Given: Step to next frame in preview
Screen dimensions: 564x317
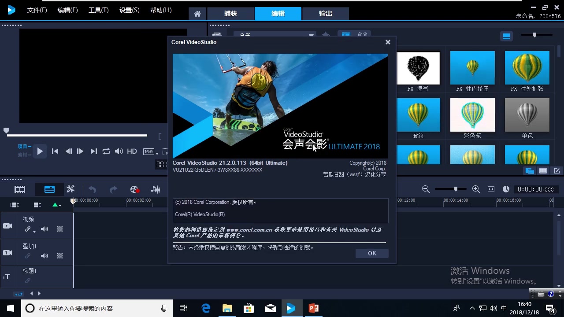Looking at the screenshot, I should click(80, 151).
